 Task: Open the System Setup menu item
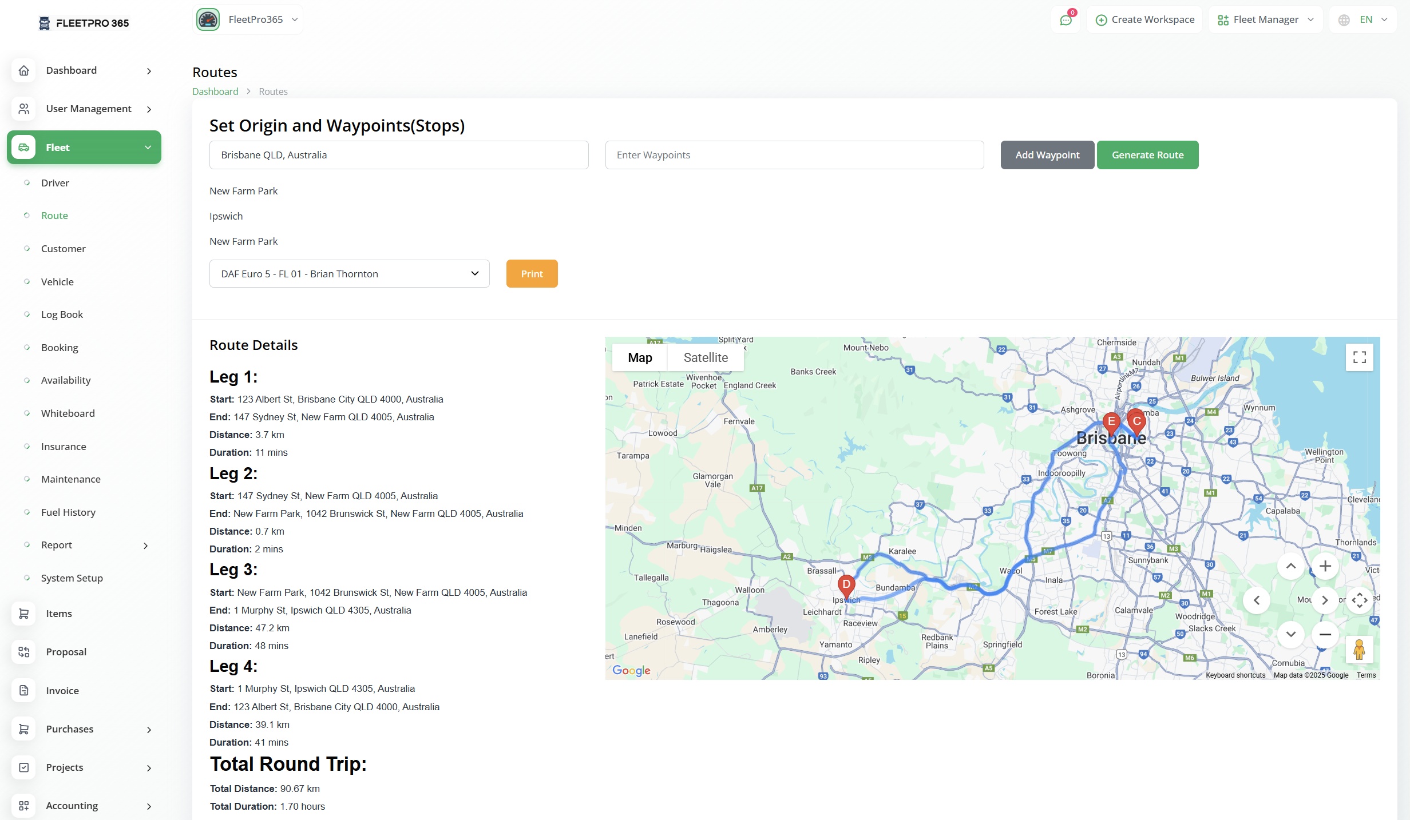point(72,578)
